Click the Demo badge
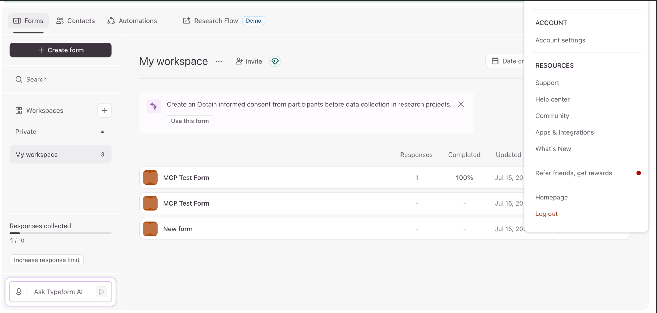Screen dimensions: 657x313 pyautogui.click(x=253, y=21)
